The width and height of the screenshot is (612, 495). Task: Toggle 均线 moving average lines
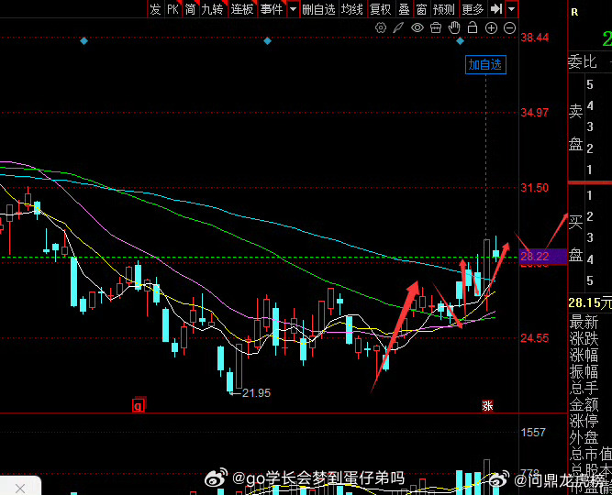[352, 8]
